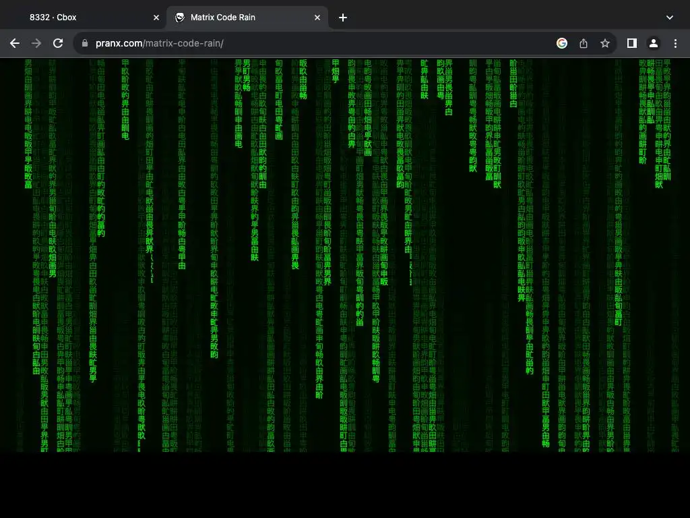
Task: Open the Google icon in address bar
Action: [562, 43]
